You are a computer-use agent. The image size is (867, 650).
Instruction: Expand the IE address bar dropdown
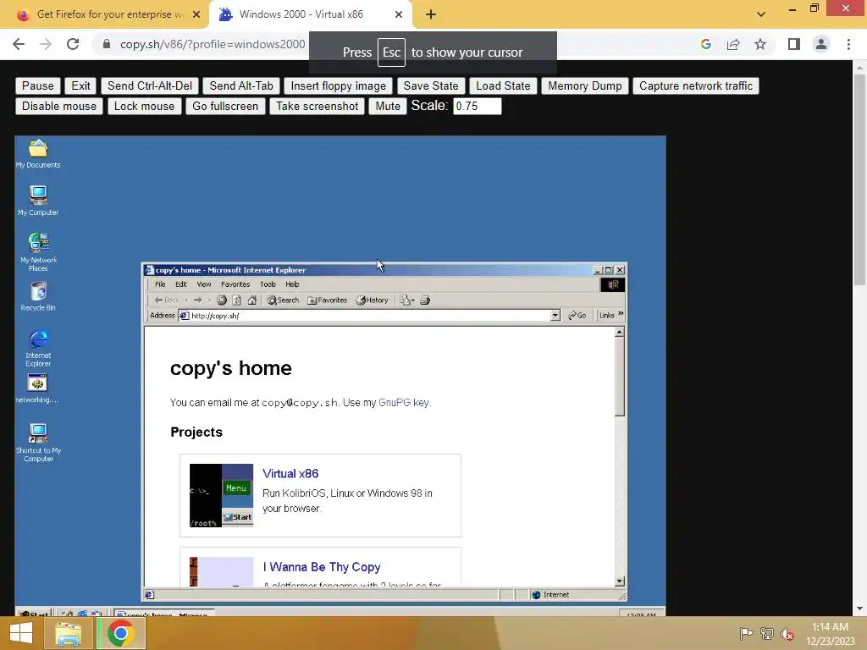point(555,316)
